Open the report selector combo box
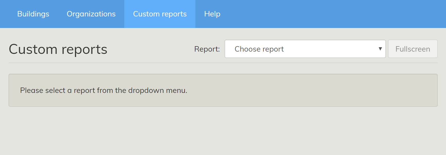446x155 pixels. [305, 49]
